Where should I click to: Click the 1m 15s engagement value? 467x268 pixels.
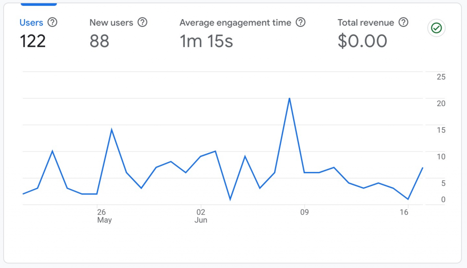206,41
